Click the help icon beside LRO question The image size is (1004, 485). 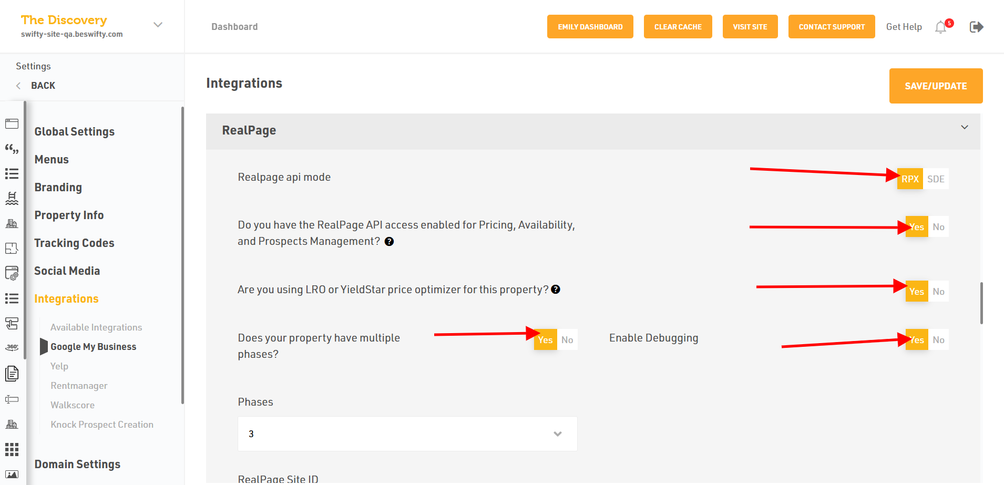(556, 290)
